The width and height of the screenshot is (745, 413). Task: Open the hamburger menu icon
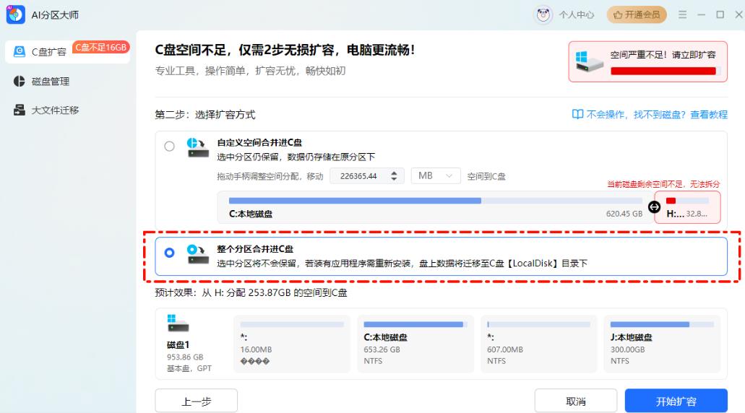tap(682, 14)
